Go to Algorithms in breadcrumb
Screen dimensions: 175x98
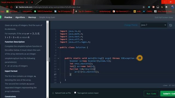(x=20, y=17)
